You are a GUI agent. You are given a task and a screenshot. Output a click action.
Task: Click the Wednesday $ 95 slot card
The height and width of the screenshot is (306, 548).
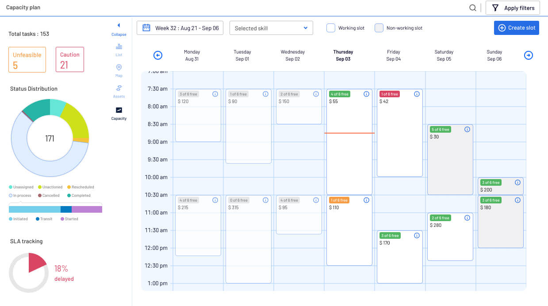[x=299, y=215]
